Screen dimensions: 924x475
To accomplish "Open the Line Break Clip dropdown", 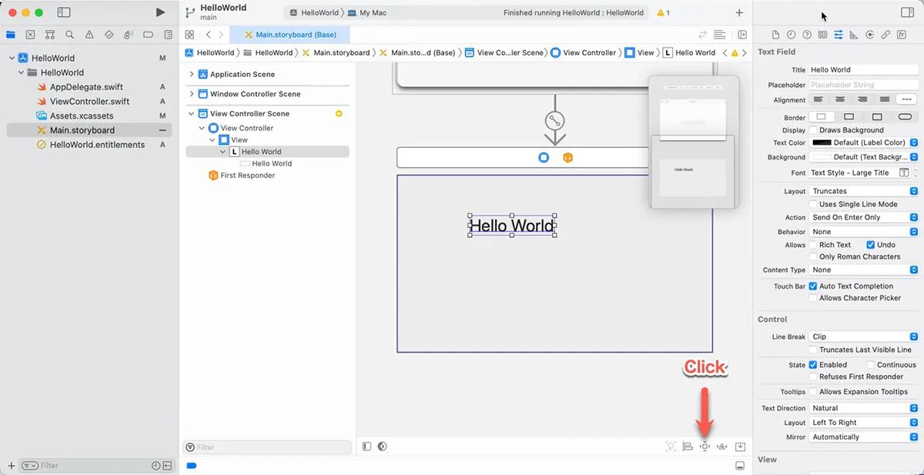I will click(x=864, y=336).
